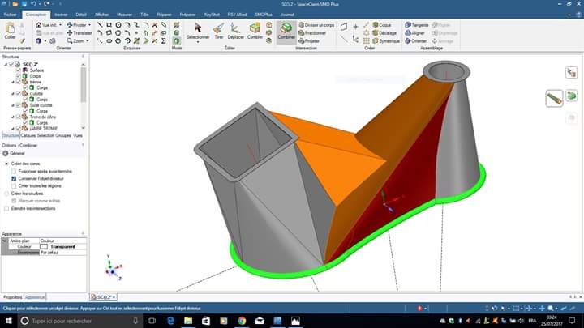
Task: Click the Couleur swatch in Apparence
Action: 45,246
